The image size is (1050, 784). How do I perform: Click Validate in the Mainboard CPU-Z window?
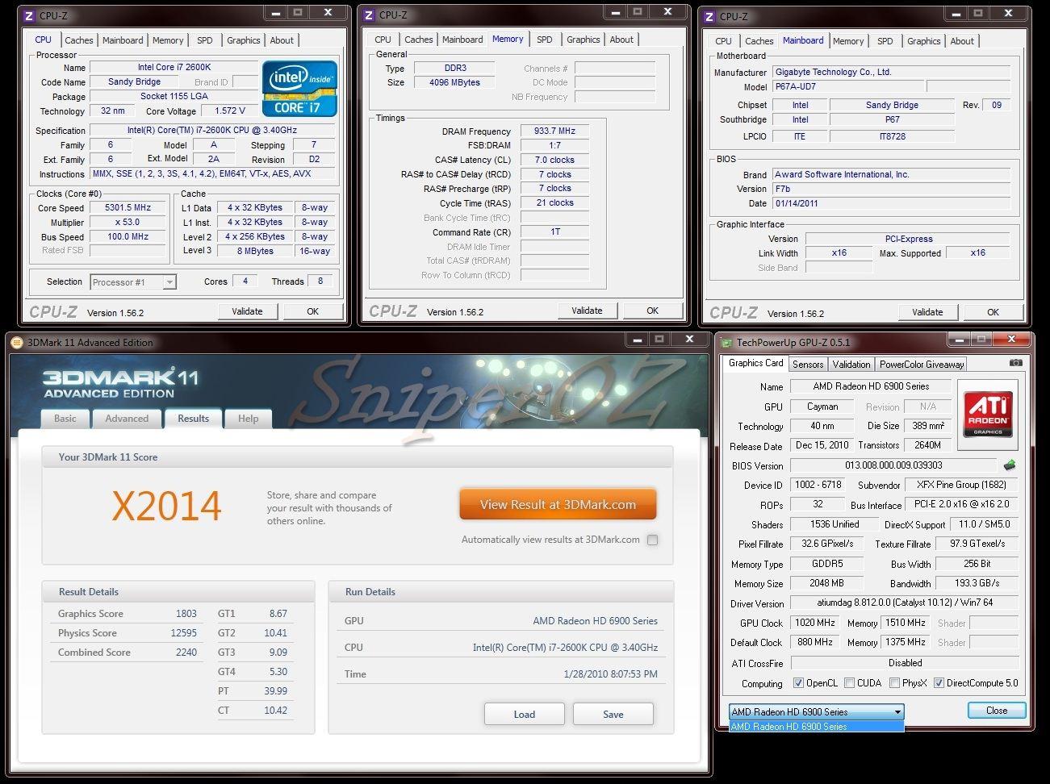coord(927,312)
